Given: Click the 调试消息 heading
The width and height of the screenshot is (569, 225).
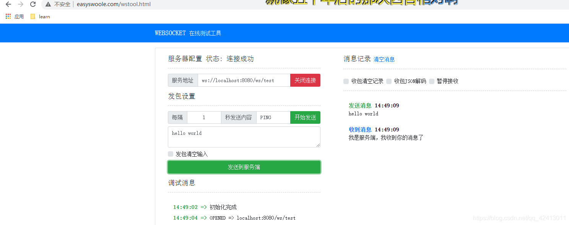Looking at the screenshot, I should pos(182,183).
